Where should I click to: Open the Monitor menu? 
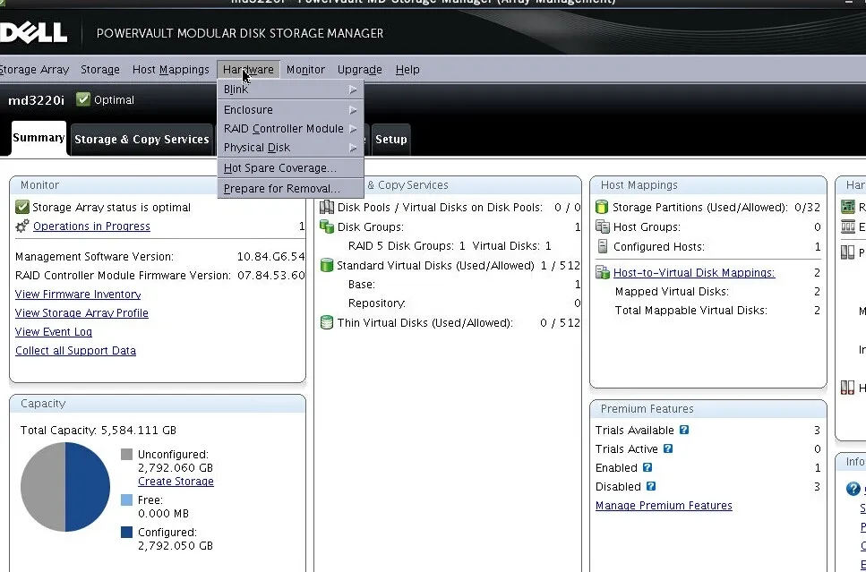(305, 70)
